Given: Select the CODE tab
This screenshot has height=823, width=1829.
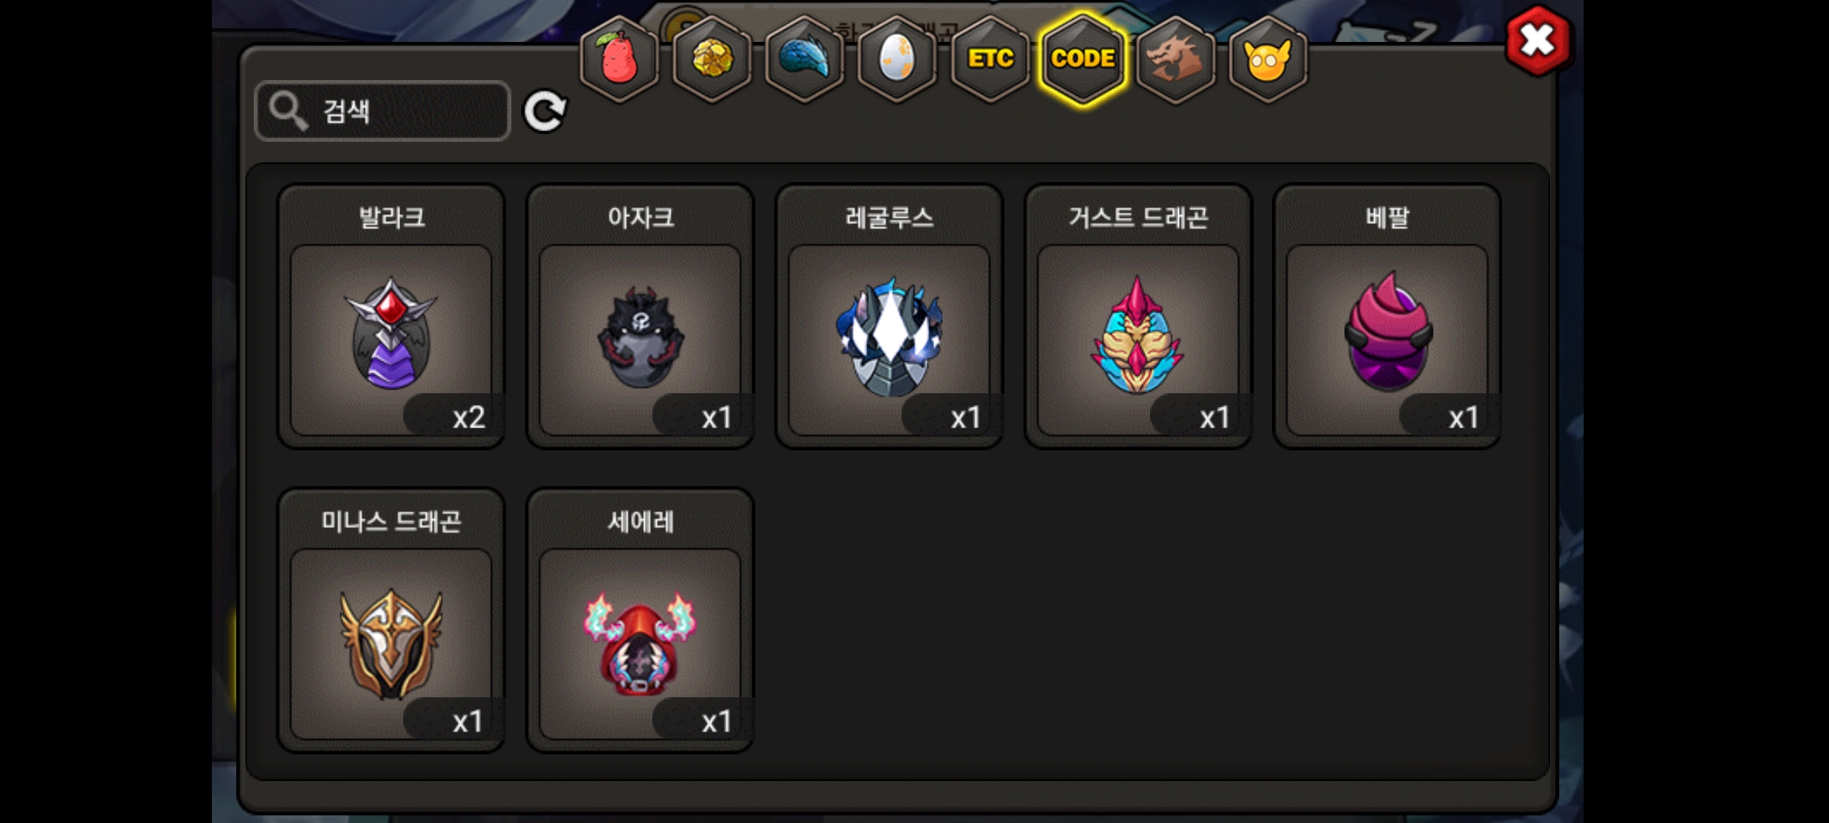Looking at the screenshot, I should coord(1083,59).
